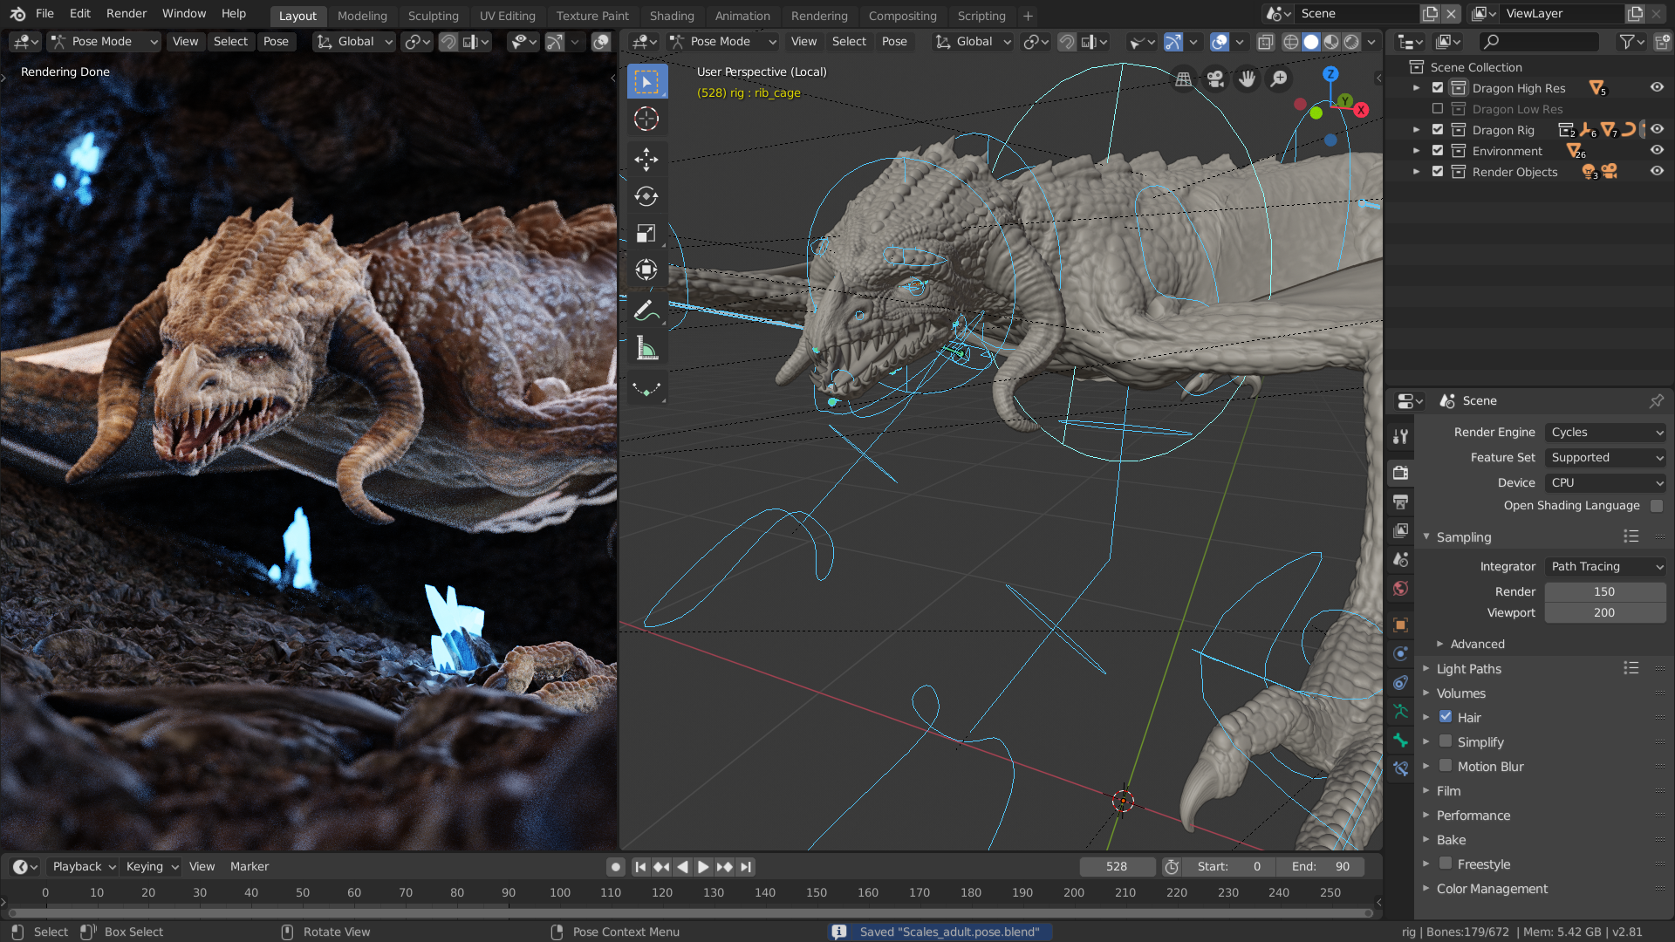Switch to the Sculpting workspace tab

click(433, 16)
